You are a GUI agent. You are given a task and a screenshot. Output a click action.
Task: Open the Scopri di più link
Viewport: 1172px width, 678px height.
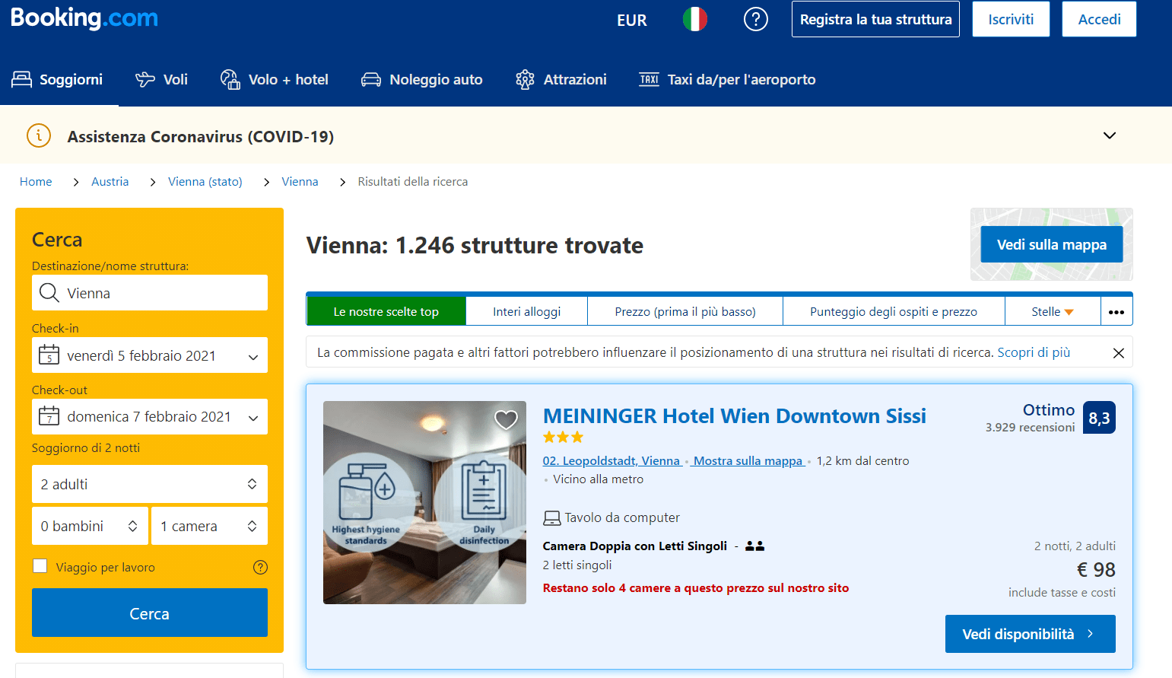coord(1034,352)
